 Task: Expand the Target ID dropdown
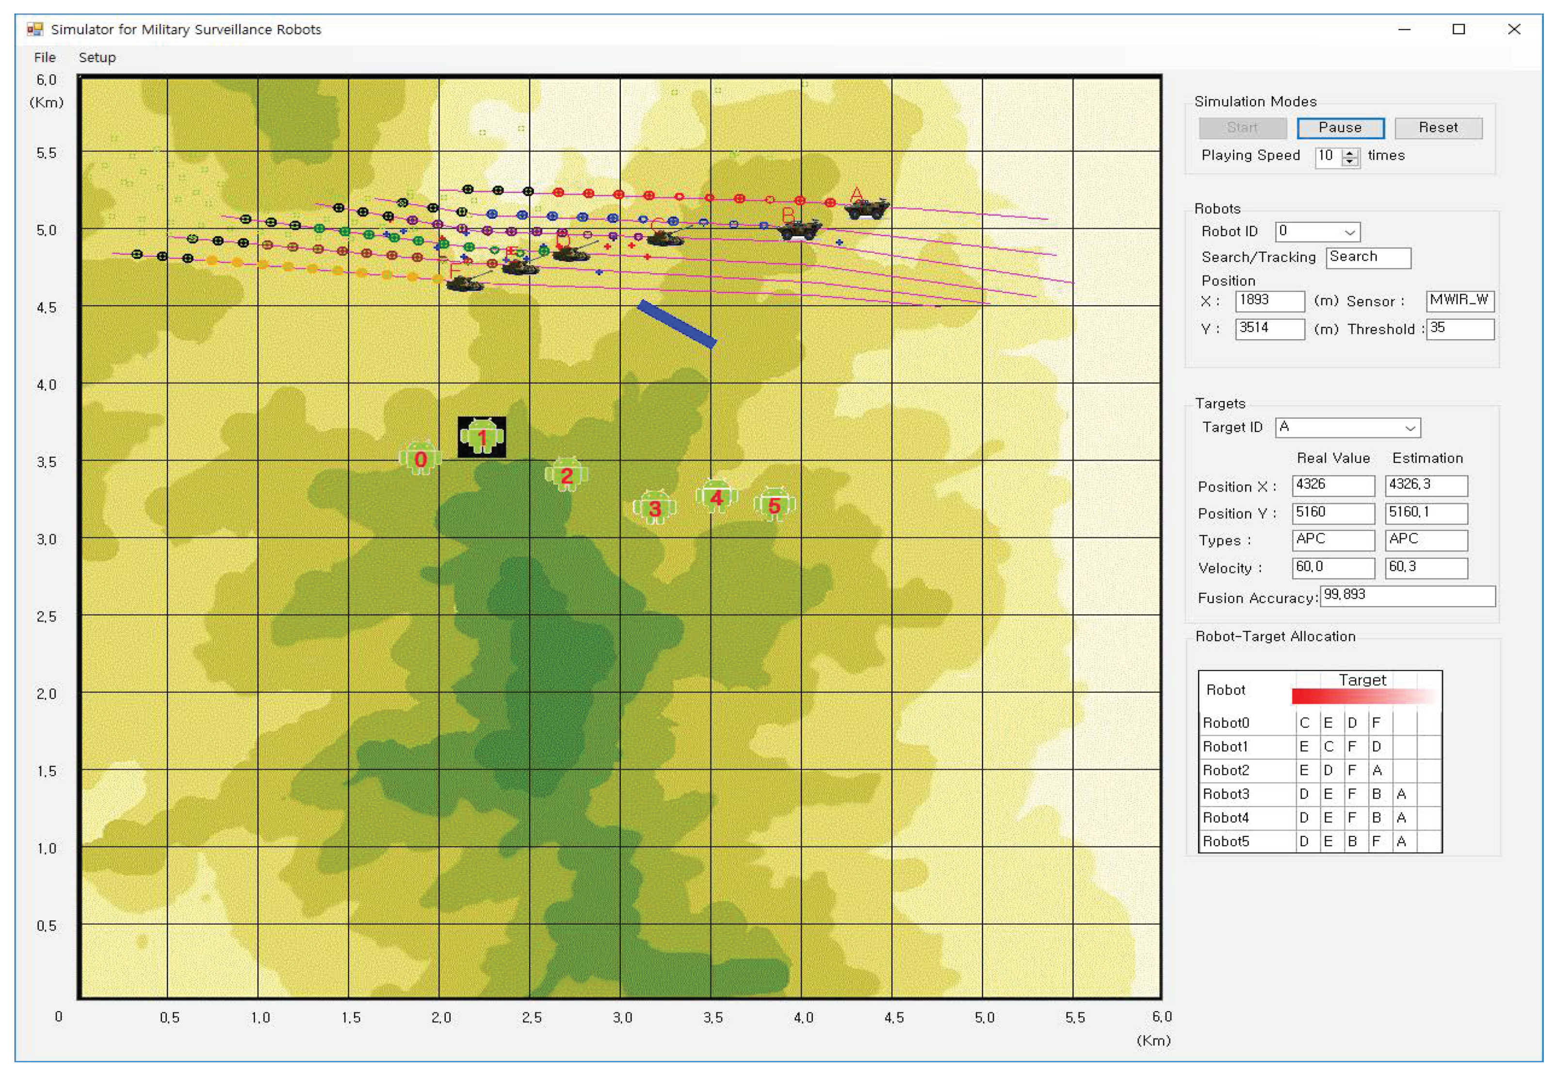pos(1347,427)
